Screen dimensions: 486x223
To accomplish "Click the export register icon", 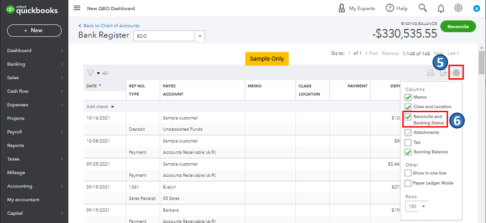I will pyautogui.click(x=443, y=73).
